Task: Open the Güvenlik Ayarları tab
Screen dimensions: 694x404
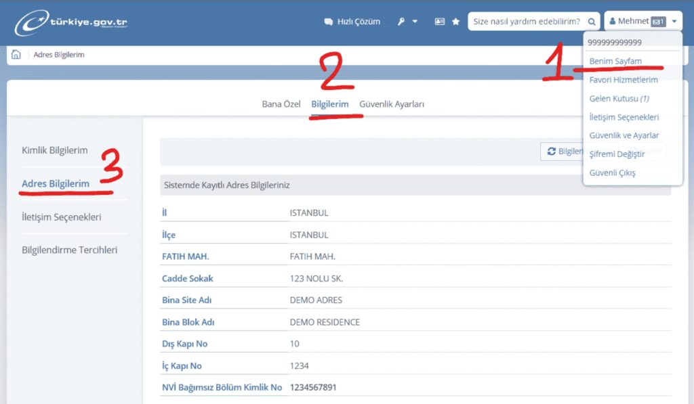Action: tap(392, 104)
